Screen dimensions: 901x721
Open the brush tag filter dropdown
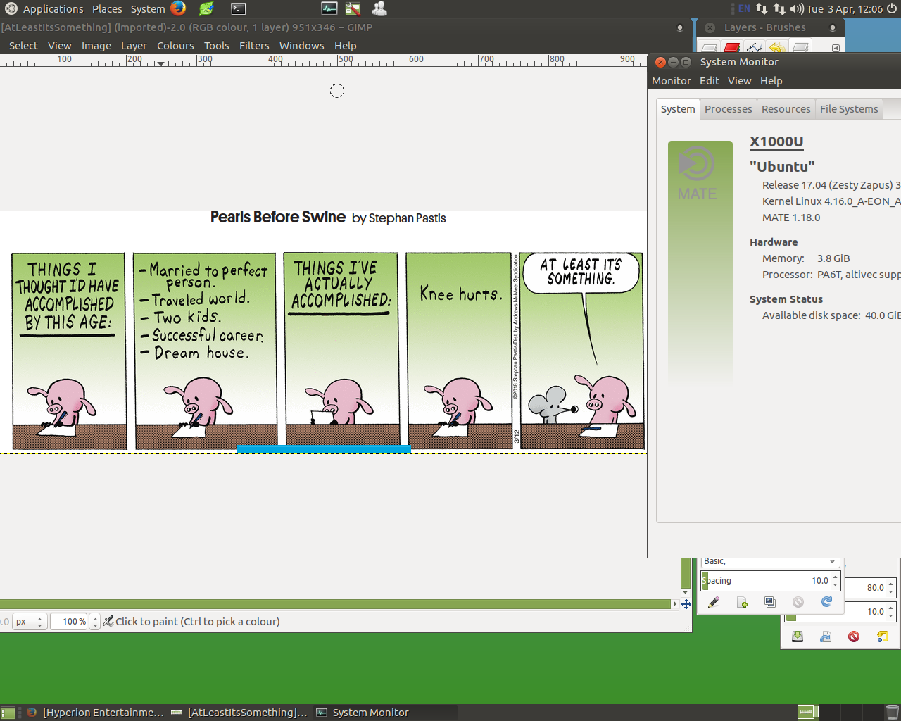click(832, 561)
